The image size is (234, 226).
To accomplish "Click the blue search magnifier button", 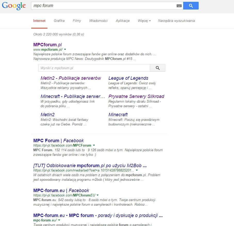I will (x=191, y=6).
